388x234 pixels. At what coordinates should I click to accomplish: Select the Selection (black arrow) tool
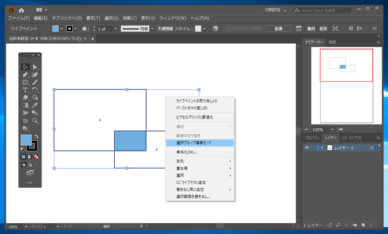tap(25, 67)
